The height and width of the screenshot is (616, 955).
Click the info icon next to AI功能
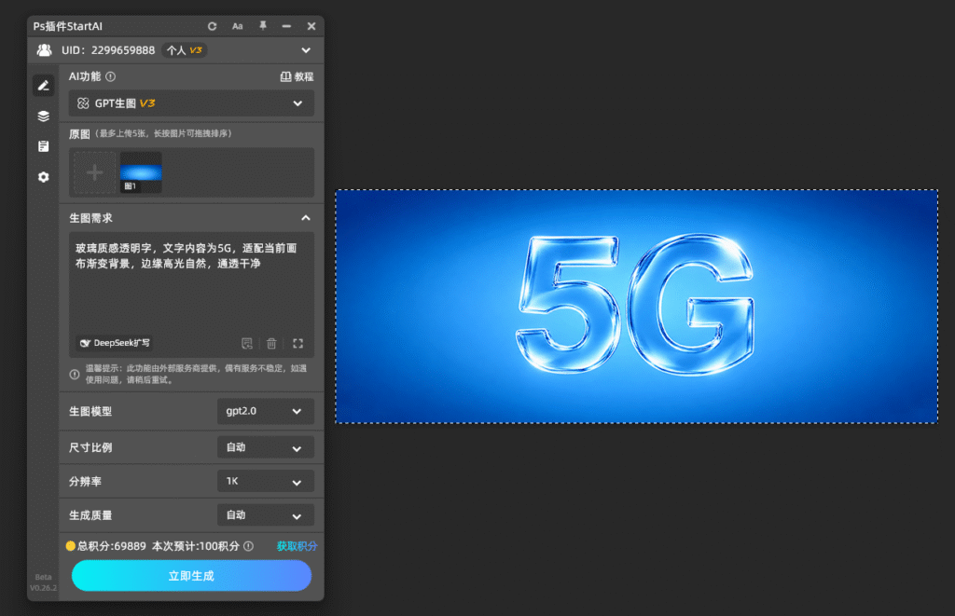[110, 76]
